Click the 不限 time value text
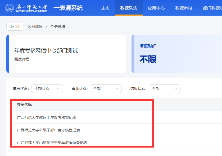Viewport: 222px width, 156px height. click(x=148, y=59)
